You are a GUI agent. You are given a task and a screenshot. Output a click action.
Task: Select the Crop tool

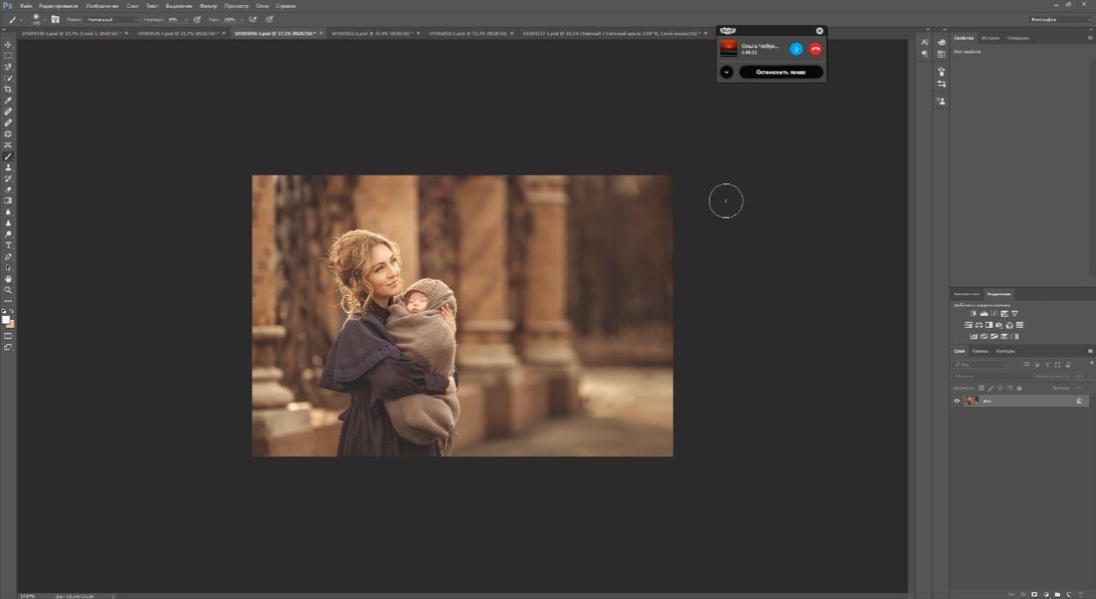coord(9,90)
